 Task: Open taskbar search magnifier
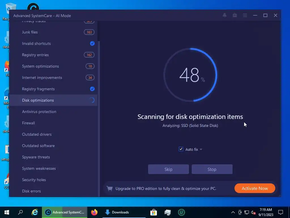pos(20,212)
